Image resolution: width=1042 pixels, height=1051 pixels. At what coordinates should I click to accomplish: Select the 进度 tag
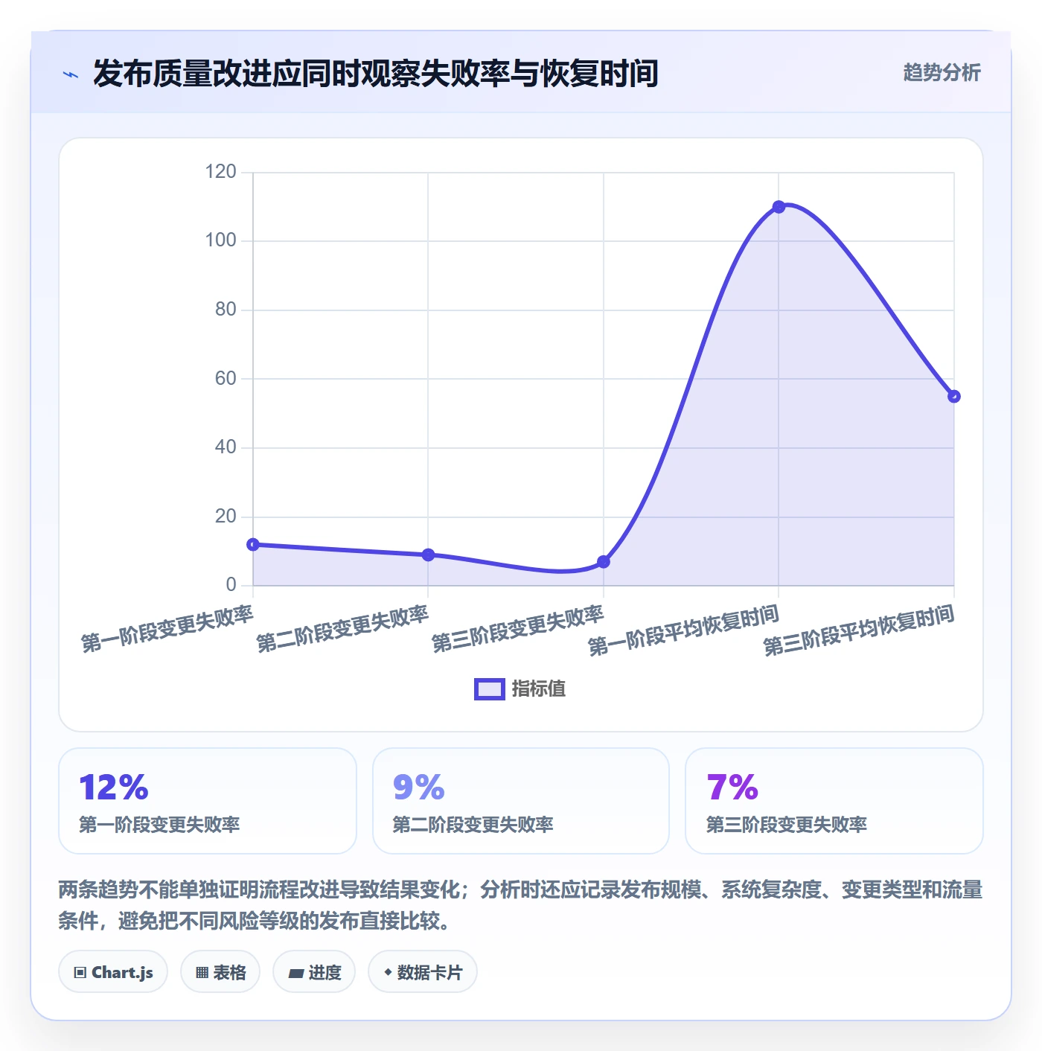coord(314,971)
